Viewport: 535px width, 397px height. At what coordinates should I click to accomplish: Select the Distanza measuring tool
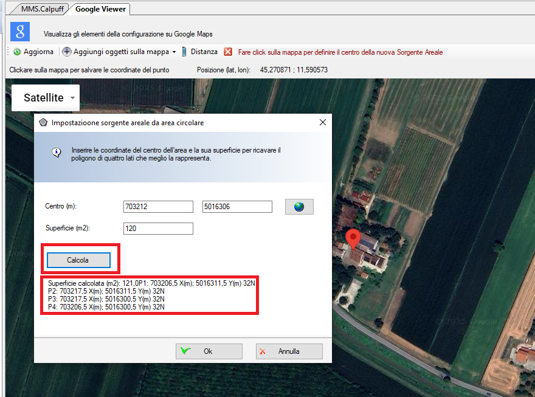click(x=200, y=52)
